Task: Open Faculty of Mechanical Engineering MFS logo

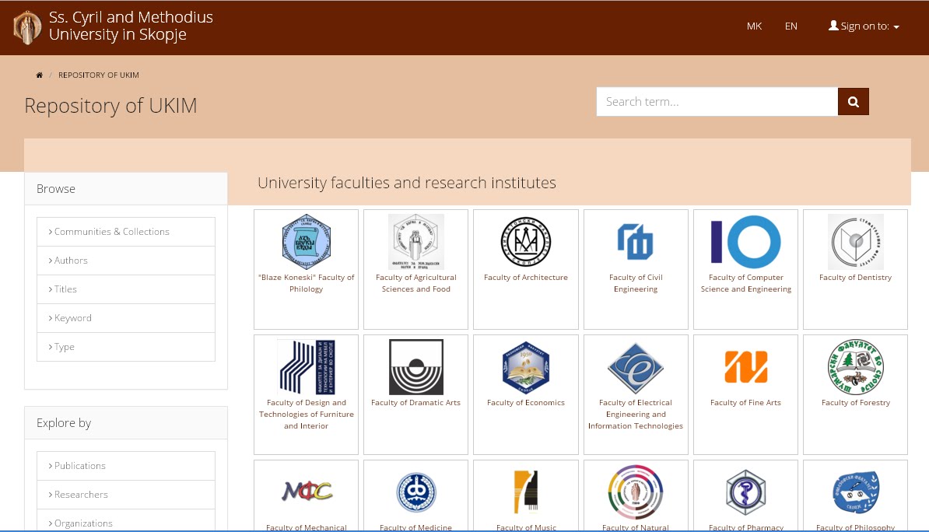Action: pos(307,491)
